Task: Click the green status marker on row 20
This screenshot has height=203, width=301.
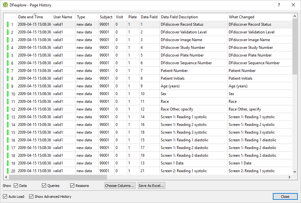Action: (x=8, y=171)
